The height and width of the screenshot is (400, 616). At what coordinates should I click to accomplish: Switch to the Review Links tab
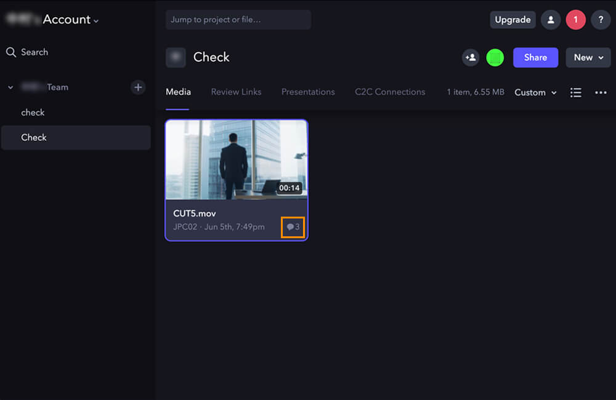point(236,92)
